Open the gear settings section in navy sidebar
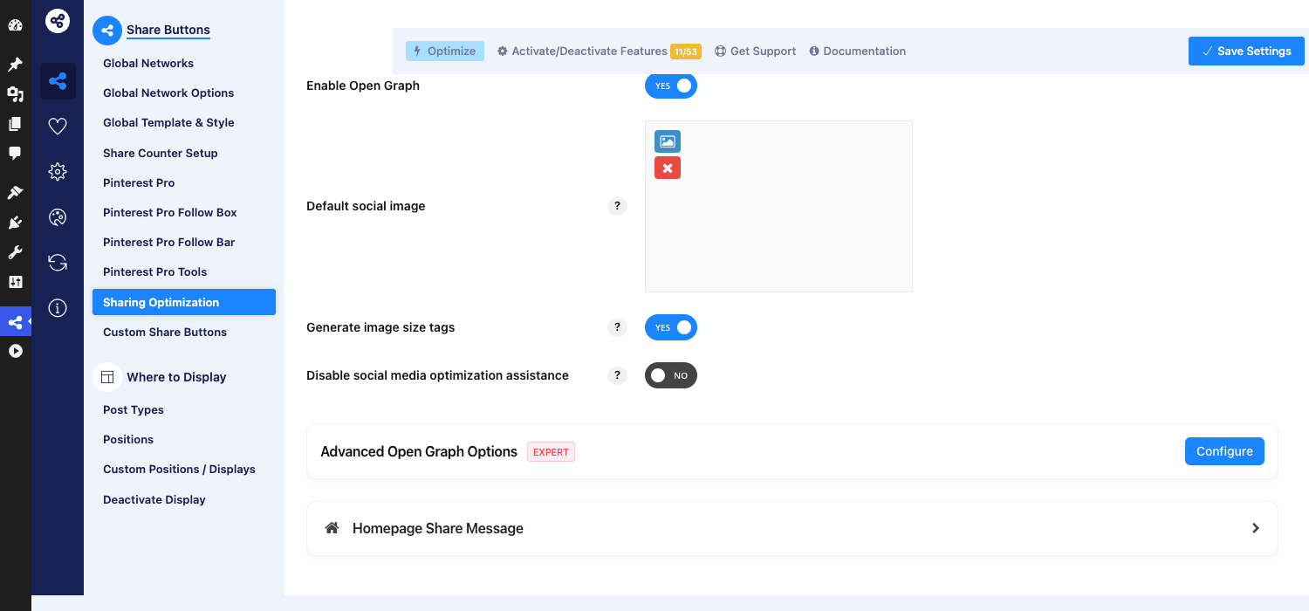The height and width of the screenshot is (611, 1309). tap(58, 172)
